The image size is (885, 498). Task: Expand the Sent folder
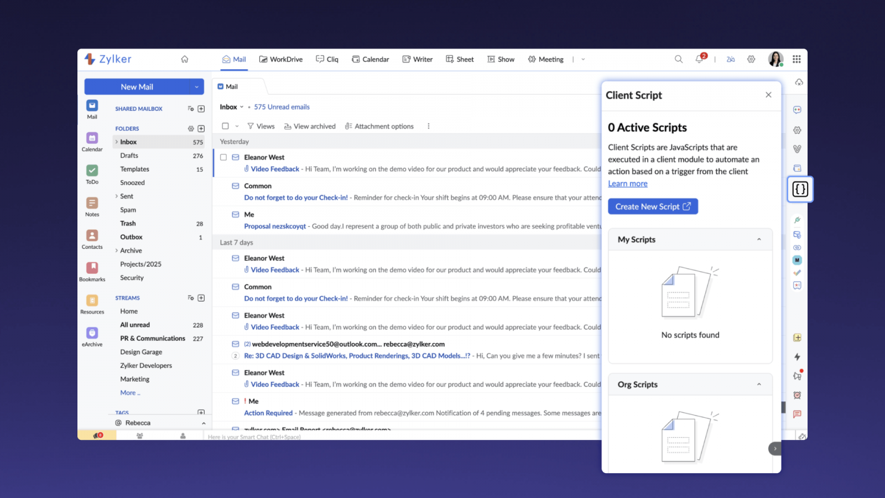pyautogui.click(x=117, y=196)
